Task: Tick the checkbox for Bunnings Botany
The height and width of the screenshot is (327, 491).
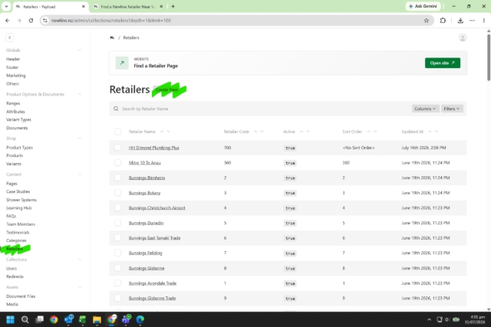Action: [x=117, y=192]
